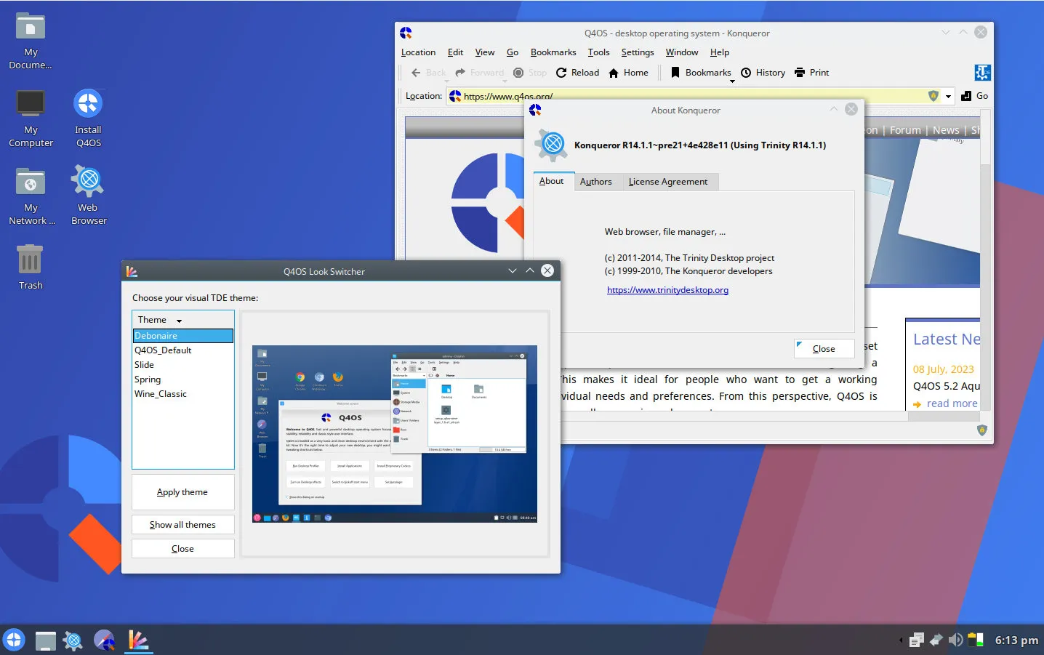The width and height of the screenshot is (1044, 655).
Task: Close the About Konqueror dialog via Close button
Action: click(x=823, y=349)
